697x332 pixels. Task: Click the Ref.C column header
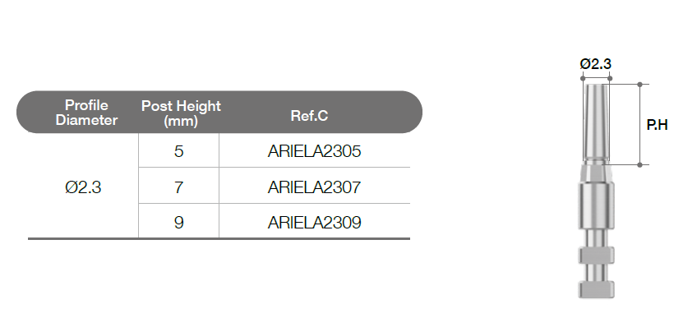309,116
